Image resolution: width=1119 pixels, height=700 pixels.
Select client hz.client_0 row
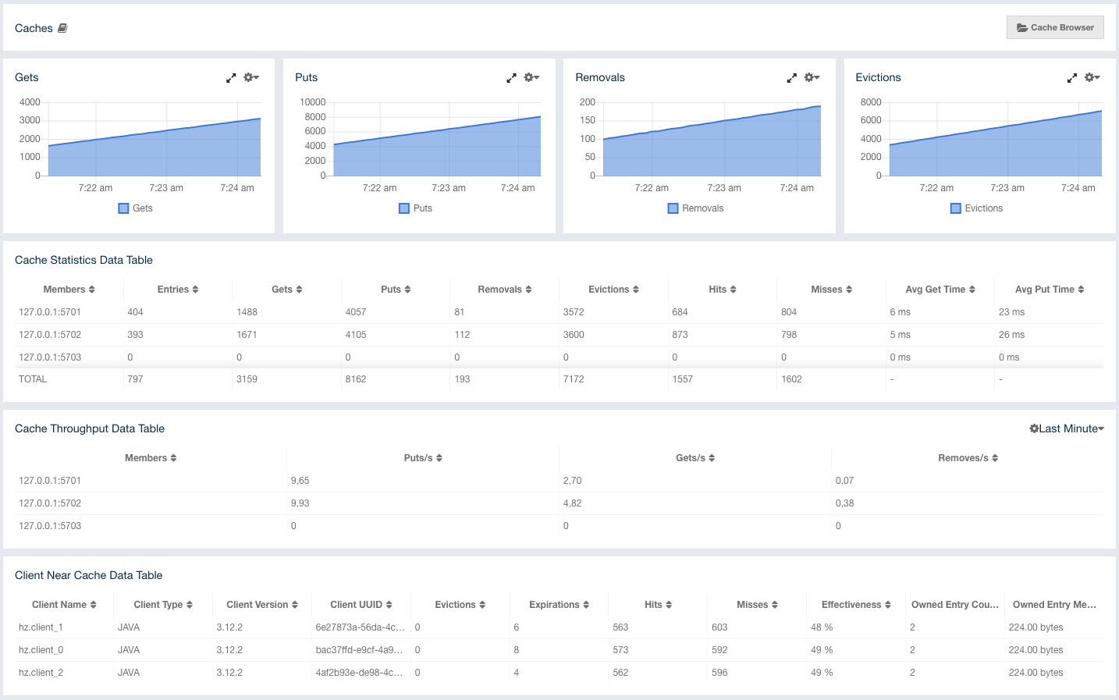tap(559, 650)
